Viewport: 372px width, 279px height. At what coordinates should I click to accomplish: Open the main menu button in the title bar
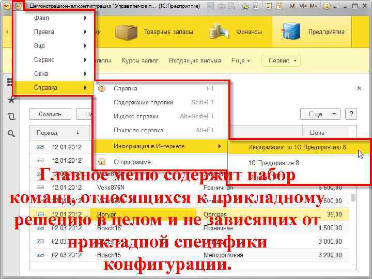click(18, 6)
